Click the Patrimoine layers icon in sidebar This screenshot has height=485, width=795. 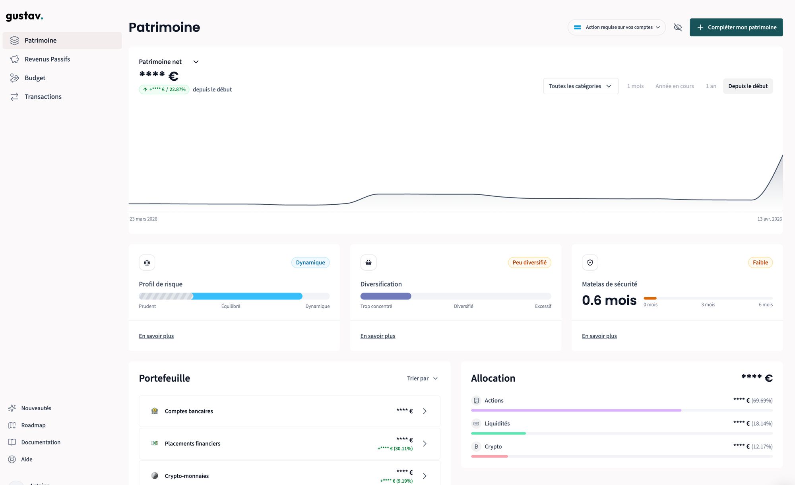[x=14, y=41]
